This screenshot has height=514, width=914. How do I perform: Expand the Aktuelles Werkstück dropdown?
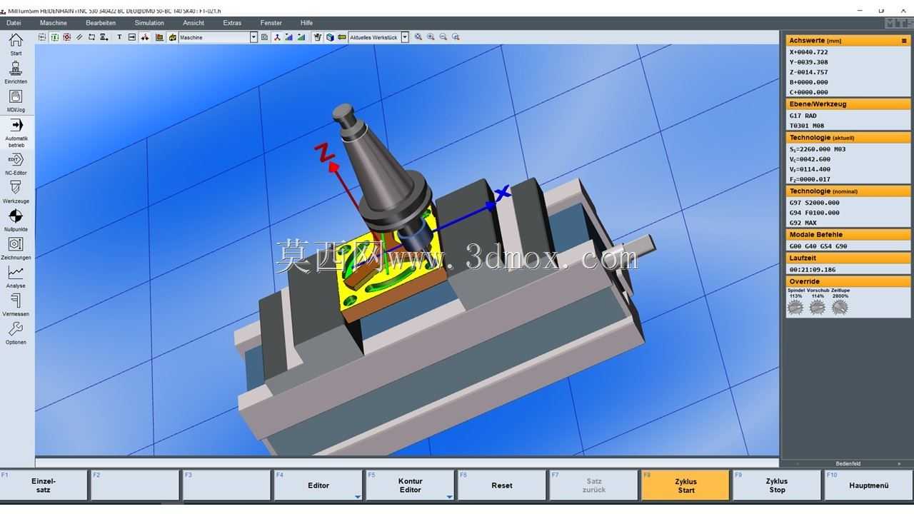click(405, 37)
